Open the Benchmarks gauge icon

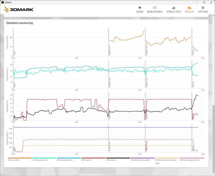click(x=155, y=8)
